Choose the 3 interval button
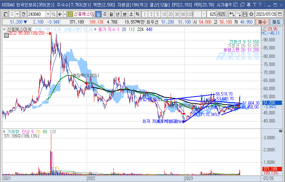The width and height of the screenshot is (285, 182). click(x=151, y=14)
